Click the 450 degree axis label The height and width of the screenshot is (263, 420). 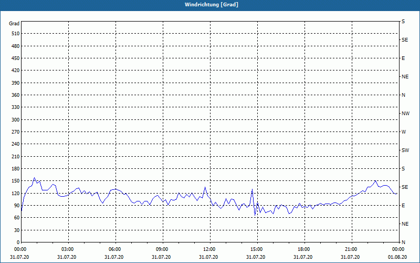point(16,58)
